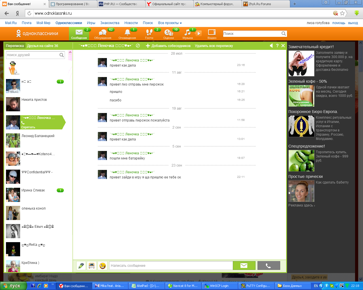
Task: Click the friends list scroll up arrow
Action: tap(70, 53)
